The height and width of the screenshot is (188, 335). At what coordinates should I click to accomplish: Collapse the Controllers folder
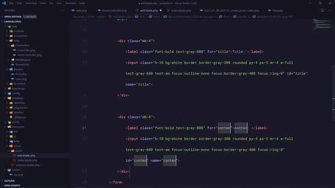(23, 45)
